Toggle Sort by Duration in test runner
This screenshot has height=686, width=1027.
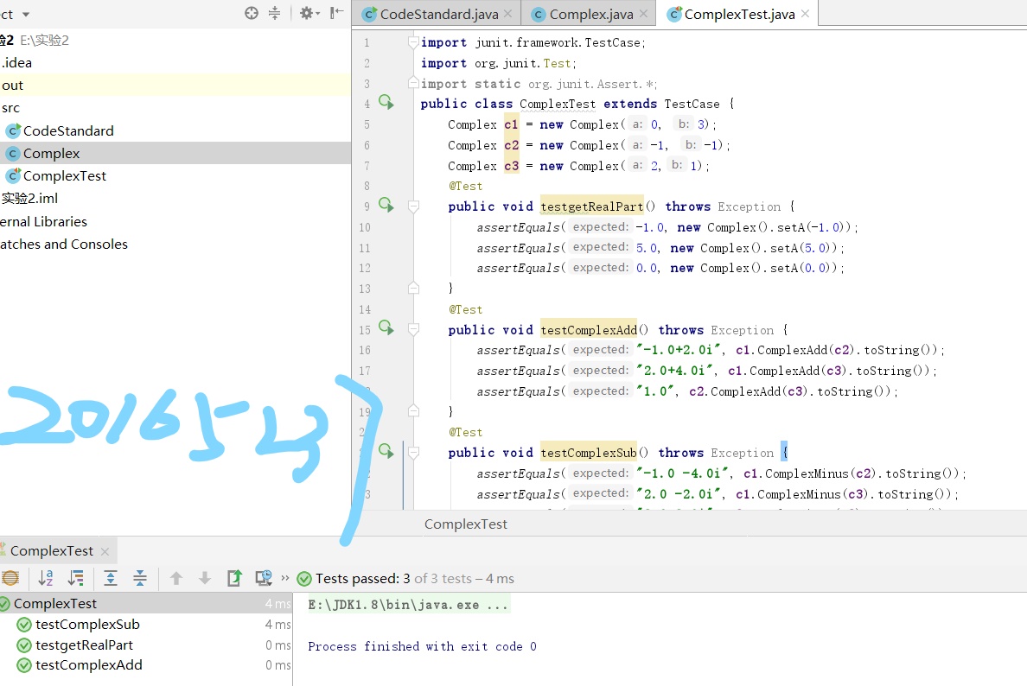click(76, 578)
